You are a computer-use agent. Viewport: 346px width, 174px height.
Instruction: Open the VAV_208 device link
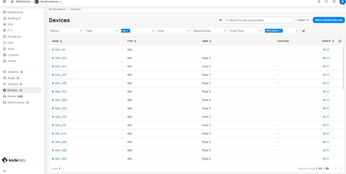tap(61, 100)
